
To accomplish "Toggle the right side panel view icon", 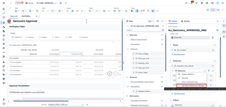I will (x=137, y=11).
